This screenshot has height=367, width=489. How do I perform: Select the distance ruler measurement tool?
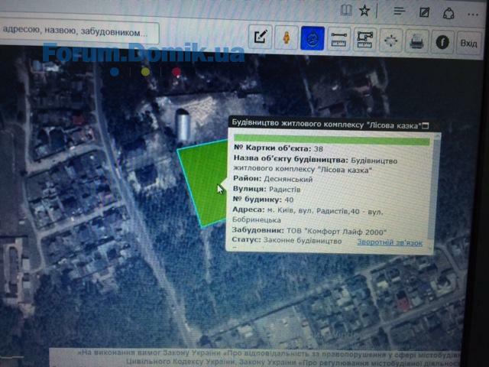coord(338,37)
